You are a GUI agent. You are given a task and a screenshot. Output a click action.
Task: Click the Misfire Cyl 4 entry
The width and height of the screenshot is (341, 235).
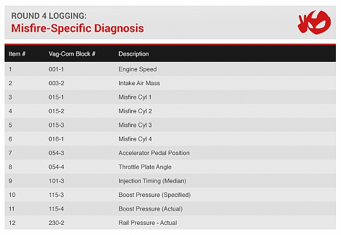[135, 139]
